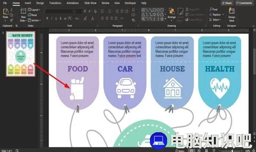The height and width of the screenshot is (152, 256).
Task: Switch to the Animations tab
Action: coord(72,3)
